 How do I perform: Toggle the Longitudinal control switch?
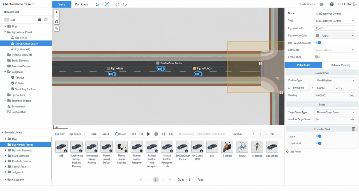(x=318, y=143)
